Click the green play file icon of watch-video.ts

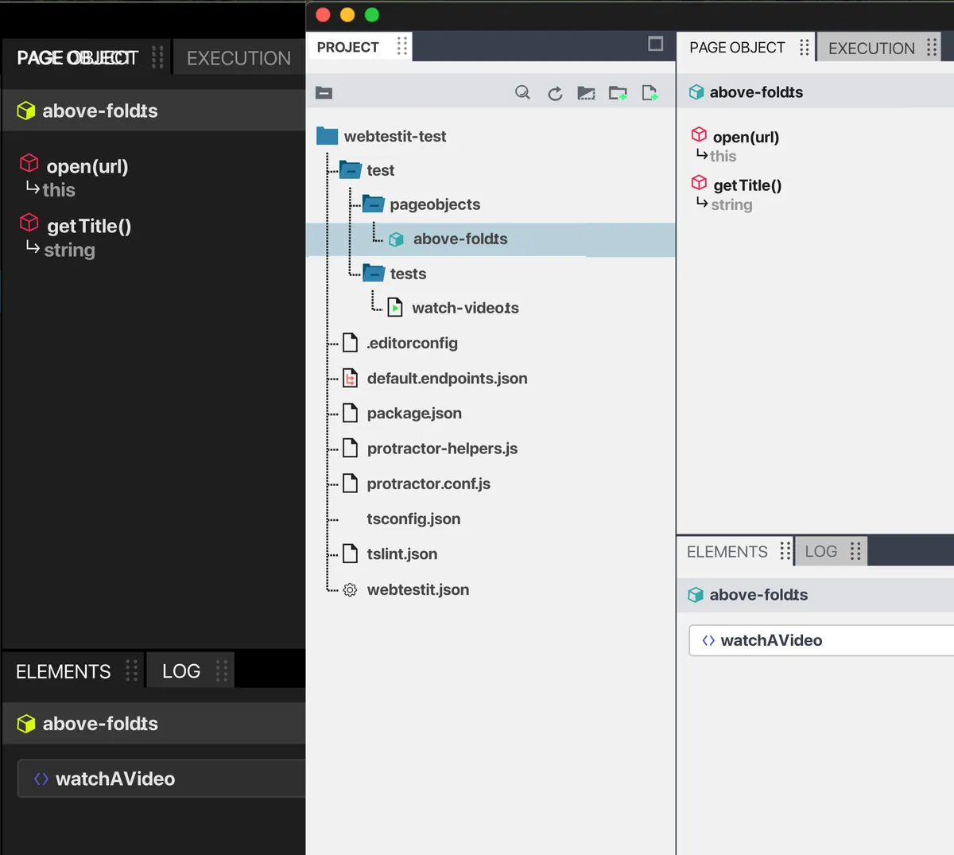pos(395,307)
